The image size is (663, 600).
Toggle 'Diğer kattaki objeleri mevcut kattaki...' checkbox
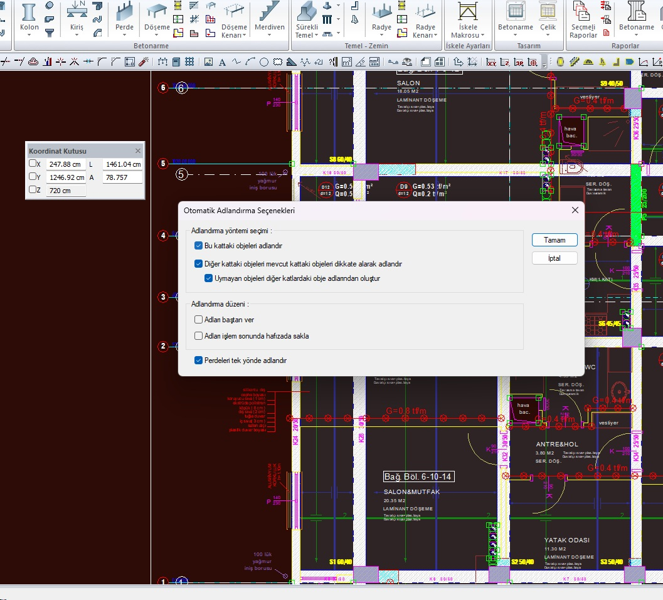(x=198, y=264)
